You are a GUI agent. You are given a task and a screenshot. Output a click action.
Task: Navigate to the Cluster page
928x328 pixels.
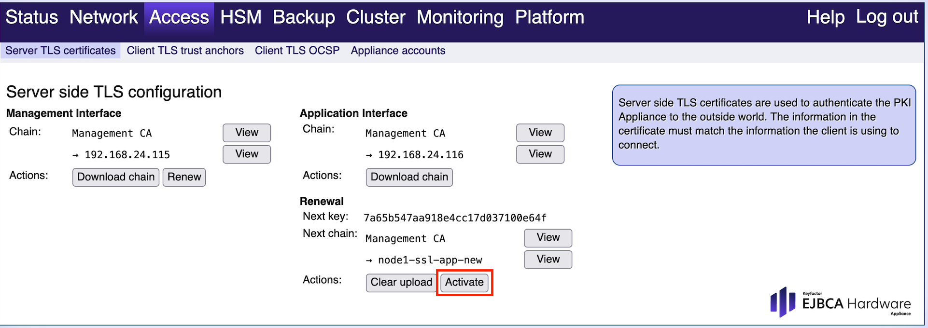pyautogui.click(x=376, y=17)
